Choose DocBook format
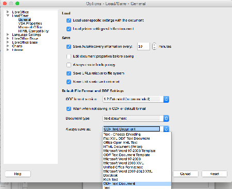232x189 pixels. click(137, 175)
